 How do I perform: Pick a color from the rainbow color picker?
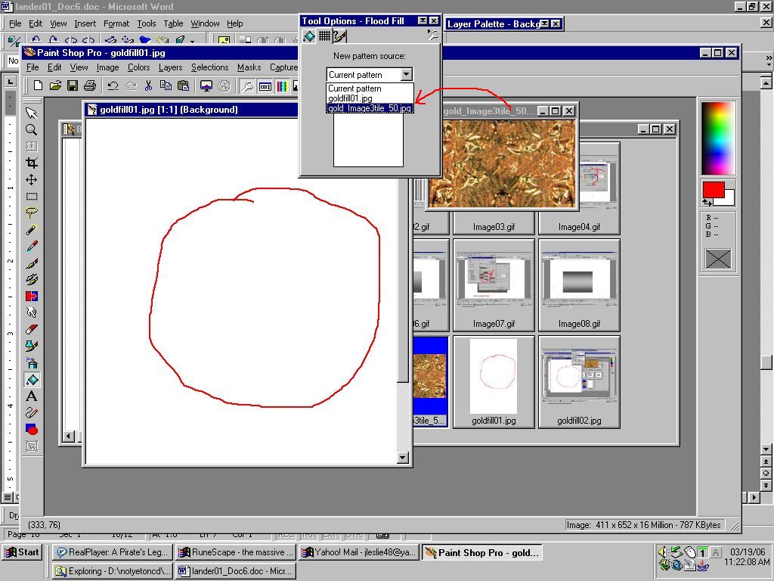point(718,138)
